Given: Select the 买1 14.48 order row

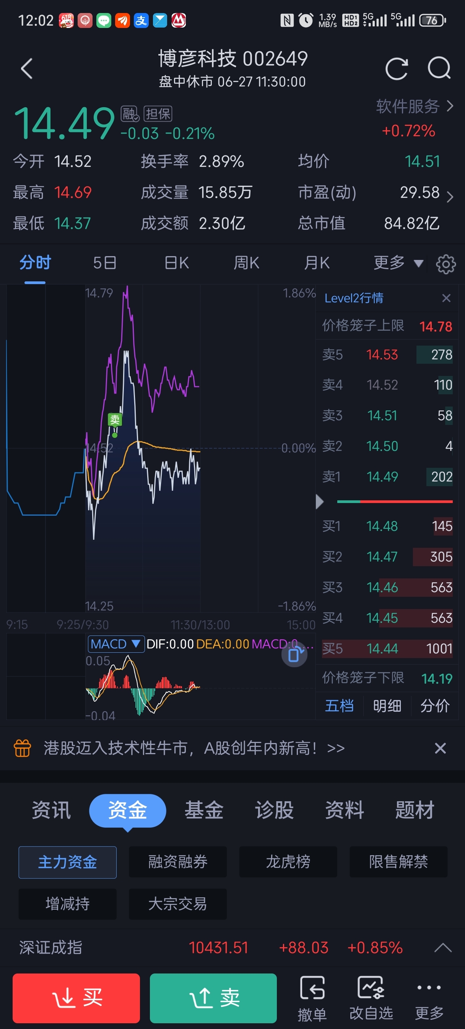Looking at the screenshot, I should point(387,526).
